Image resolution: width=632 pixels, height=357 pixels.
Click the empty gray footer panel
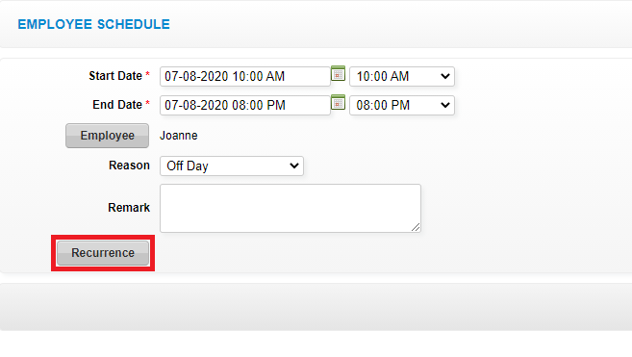(x=316, y=307)
